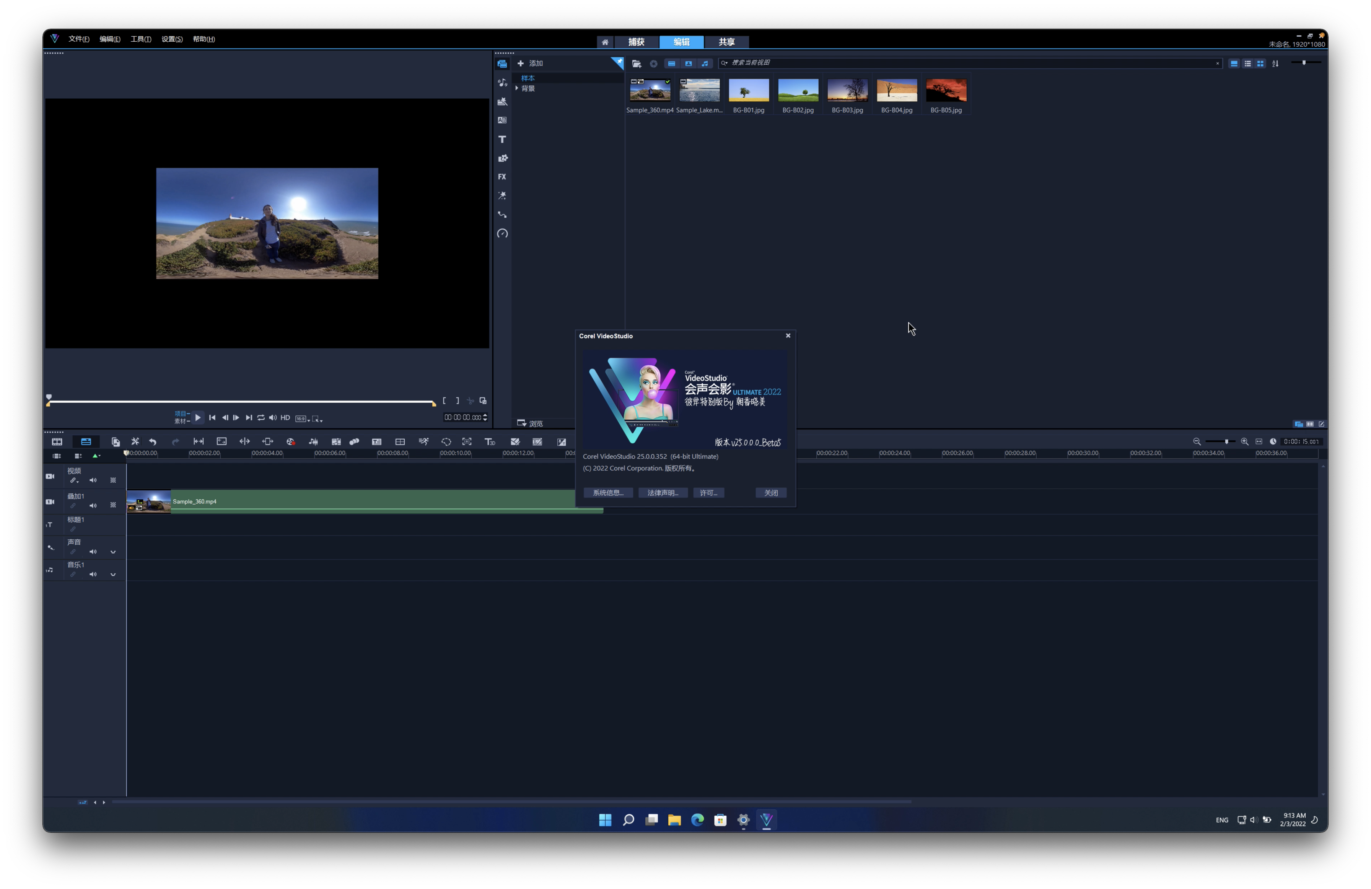Open the Motion Tracking runner icon

pos(423,442)
